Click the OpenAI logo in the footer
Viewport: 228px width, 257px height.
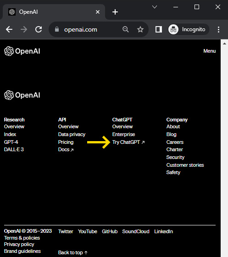tap(22, 95)
